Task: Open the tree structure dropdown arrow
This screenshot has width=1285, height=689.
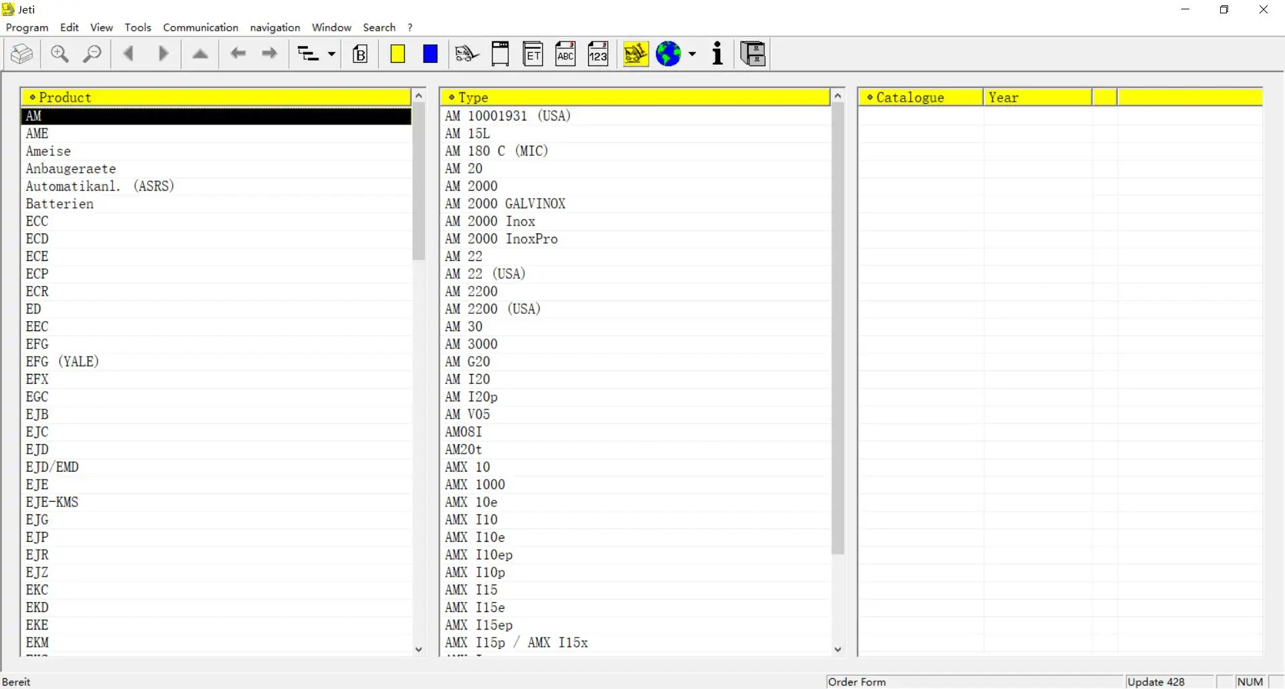Action: pos(331,54)
